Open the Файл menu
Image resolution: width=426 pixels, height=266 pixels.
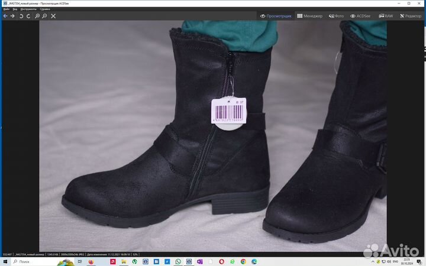(7, 9)
